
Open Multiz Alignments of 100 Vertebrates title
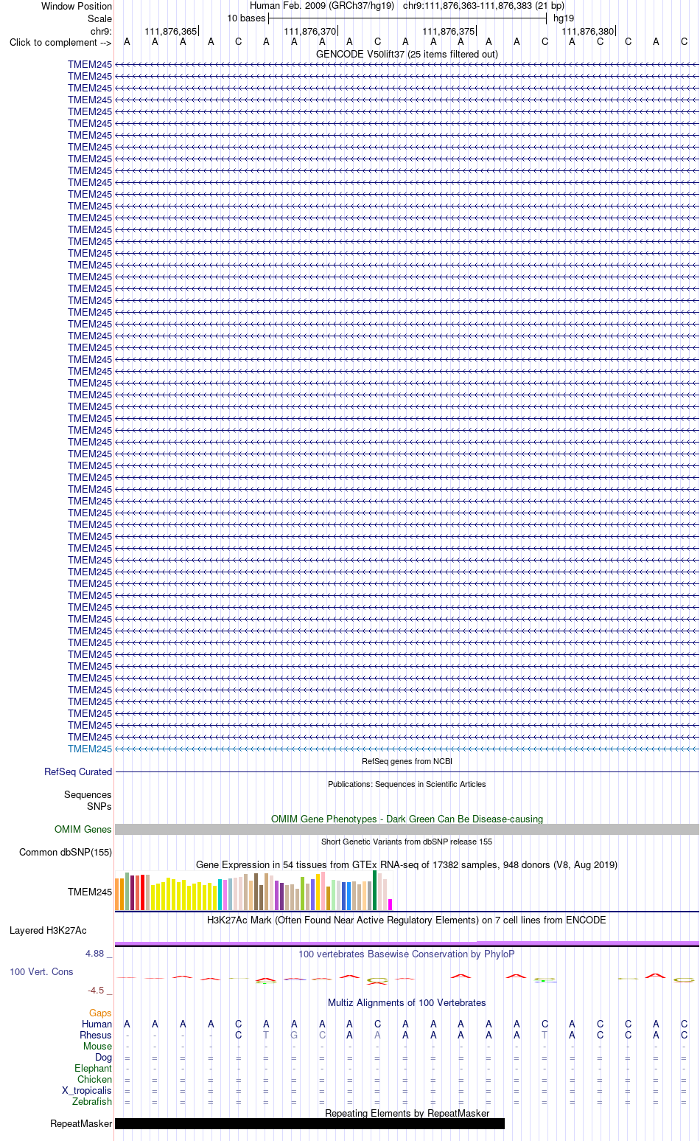coord(407,1002)
